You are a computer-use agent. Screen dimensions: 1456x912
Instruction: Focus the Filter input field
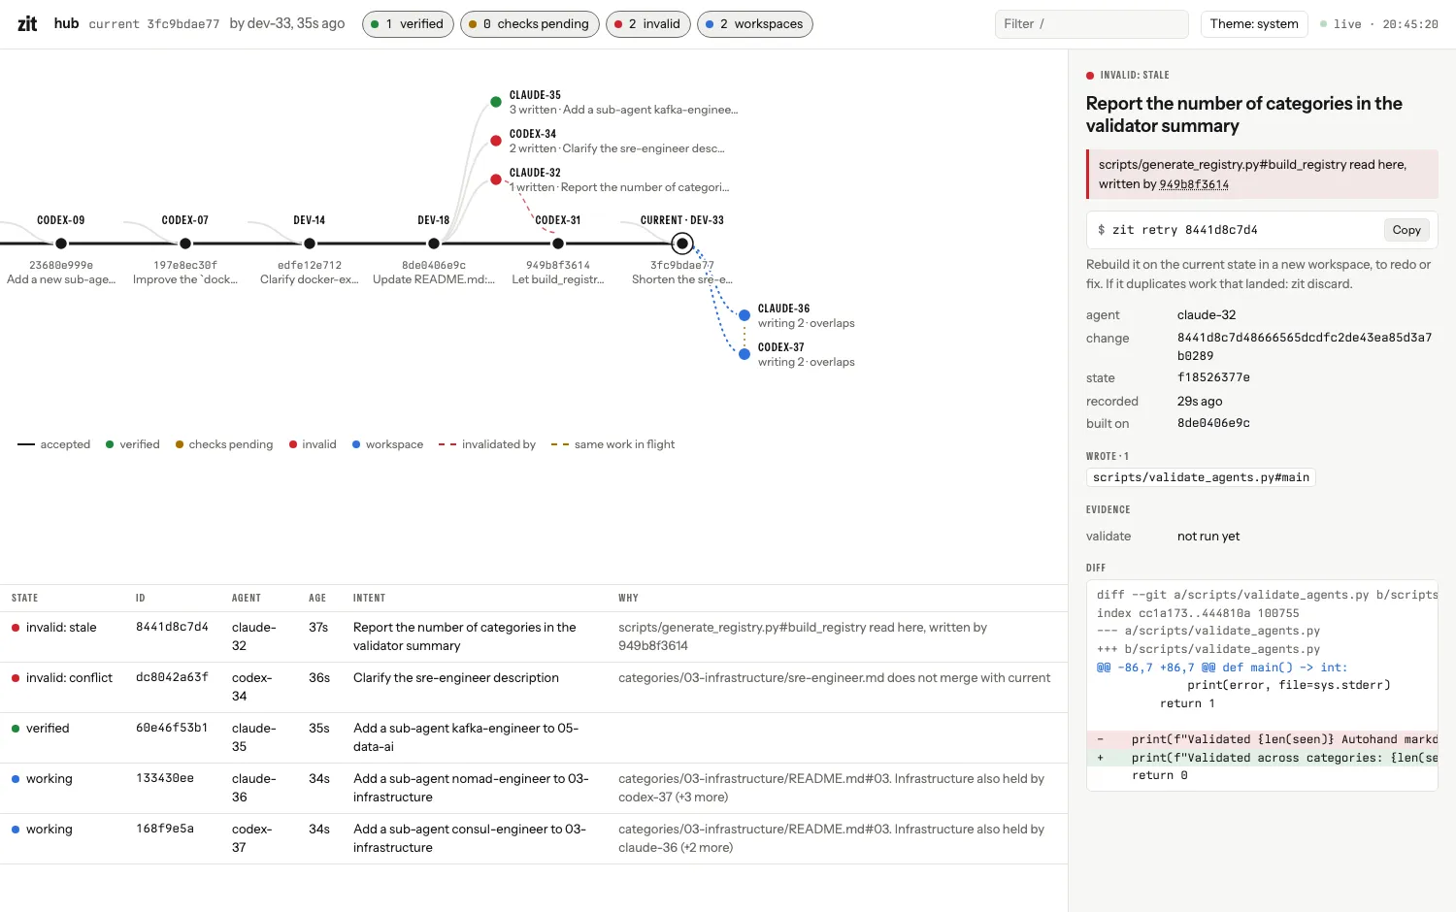tap(1091, 24)
